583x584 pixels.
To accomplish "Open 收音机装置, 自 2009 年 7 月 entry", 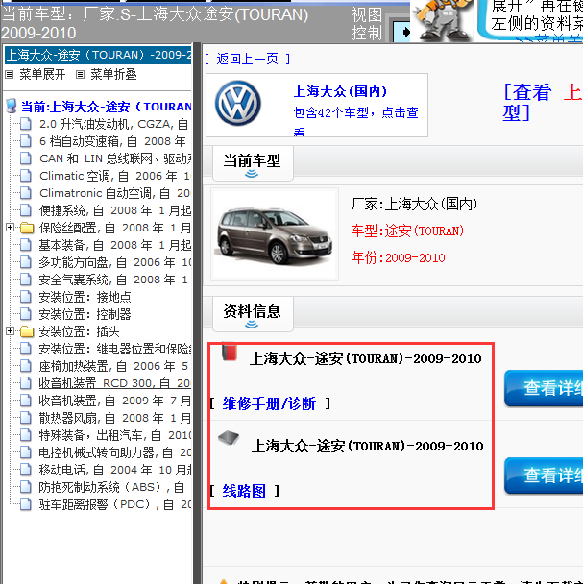I will (x=114, y=401).
